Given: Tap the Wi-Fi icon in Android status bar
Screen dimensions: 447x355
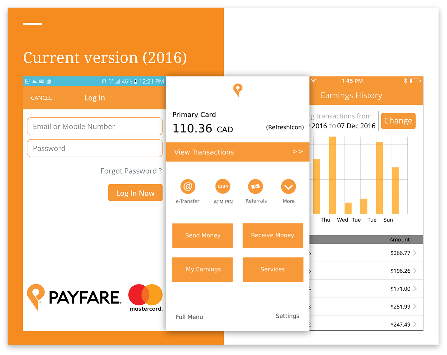Looking at the screenshot, I should 111,81.
